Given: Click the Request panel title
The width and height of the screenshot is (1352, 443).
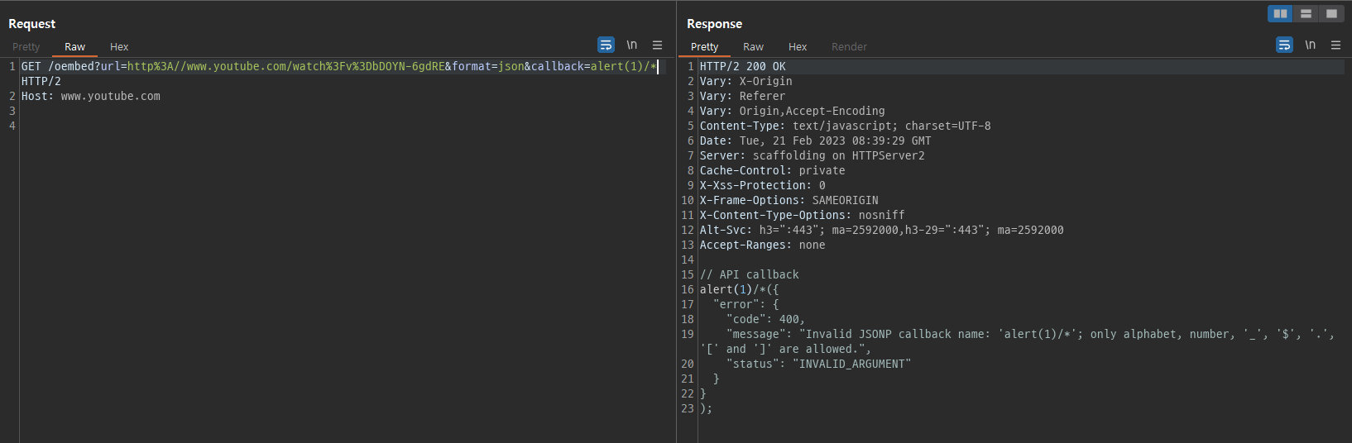Looking at the screenshot, I should 32,24.
